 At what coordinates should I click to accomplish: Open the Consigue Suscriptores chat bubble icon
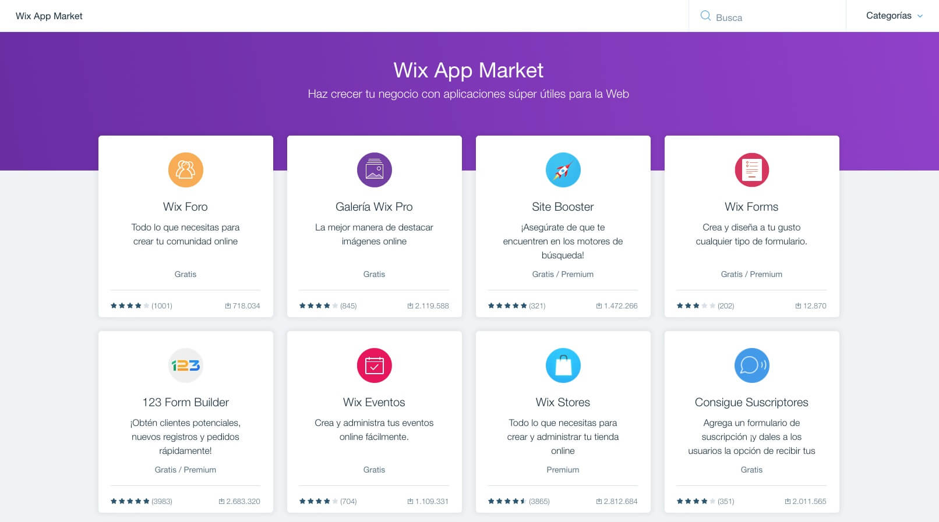[751, 365]
